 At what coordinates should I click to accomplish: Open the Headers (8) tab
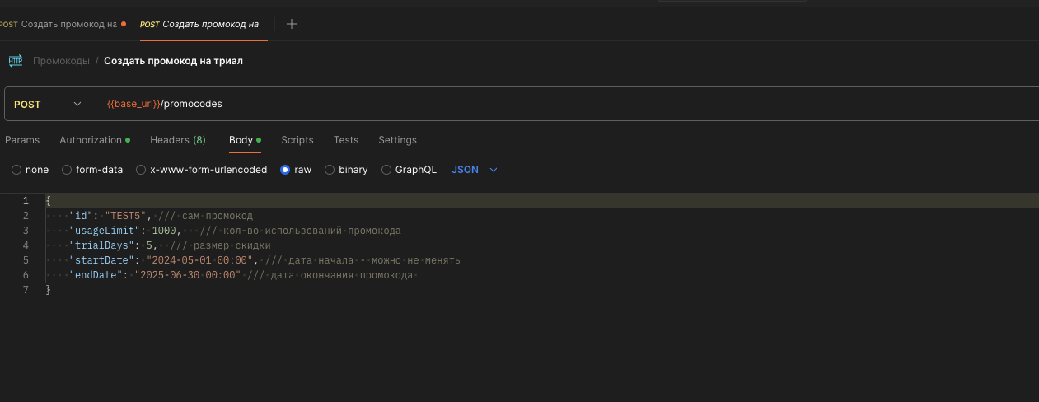(x=177, y=140)
